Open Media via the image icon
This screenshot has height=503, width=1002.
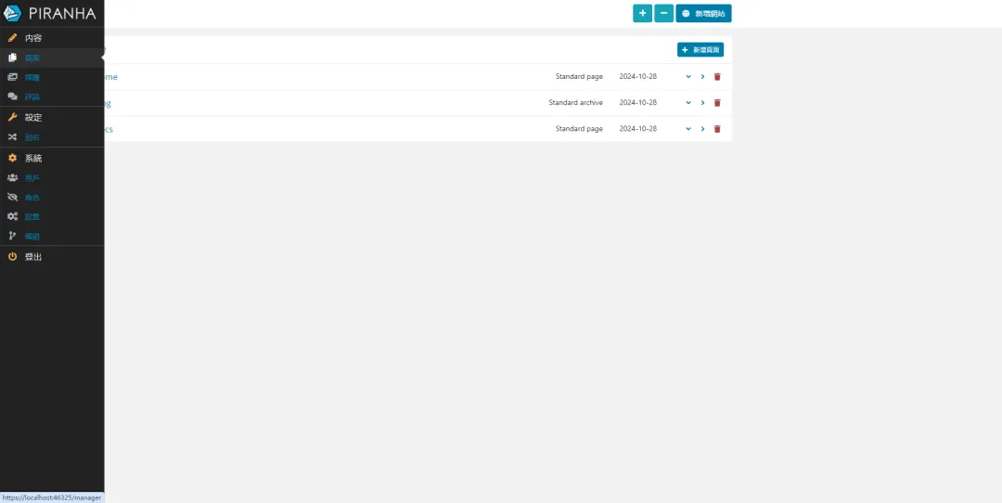(12, 77)
